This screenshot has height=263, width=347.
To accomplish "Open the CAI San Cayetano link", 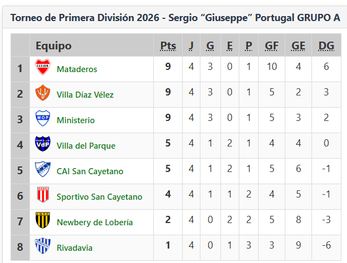I will 90,171.
